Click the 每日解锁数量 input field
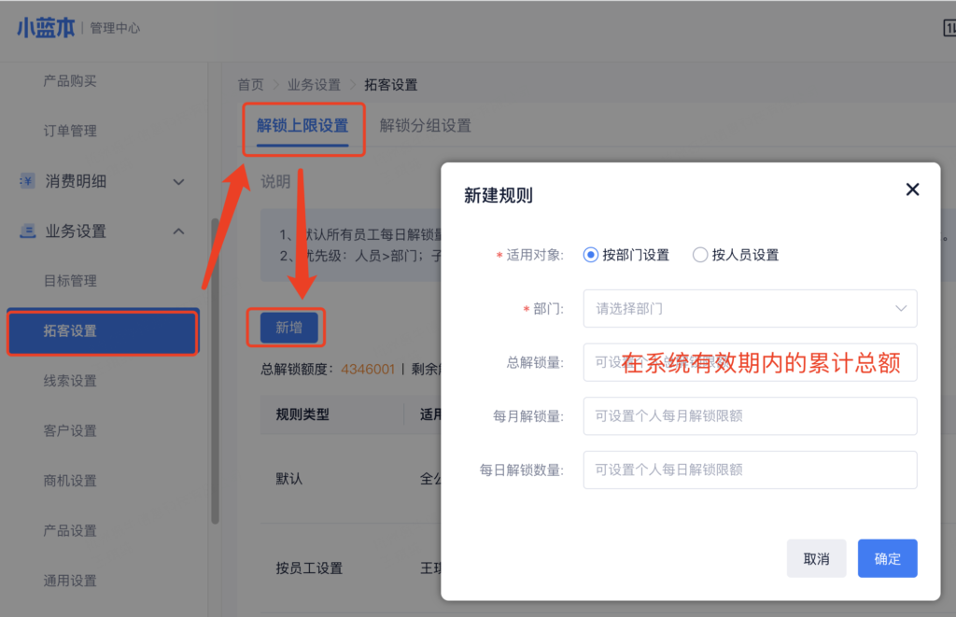The width and height of the screenshot is (956, 617). point(750,470)
